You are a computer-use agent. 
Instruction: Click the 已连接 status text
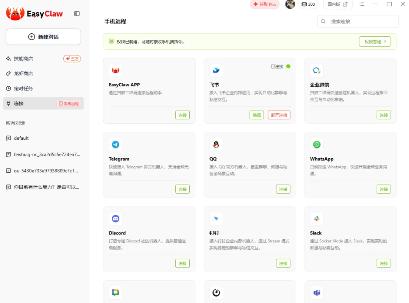277,67
